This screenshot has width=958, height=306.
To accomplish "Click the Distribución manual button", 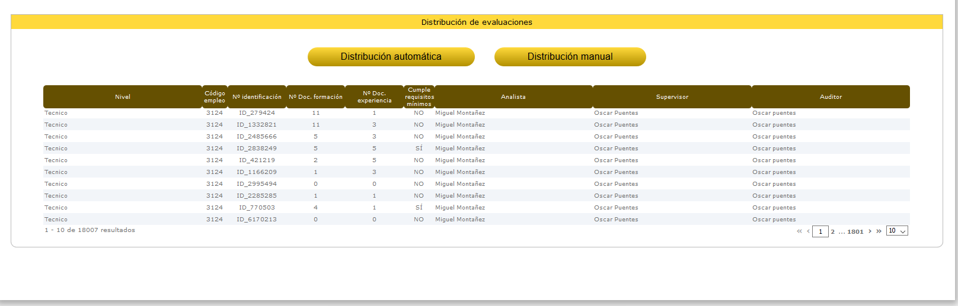I will [570, 57].
